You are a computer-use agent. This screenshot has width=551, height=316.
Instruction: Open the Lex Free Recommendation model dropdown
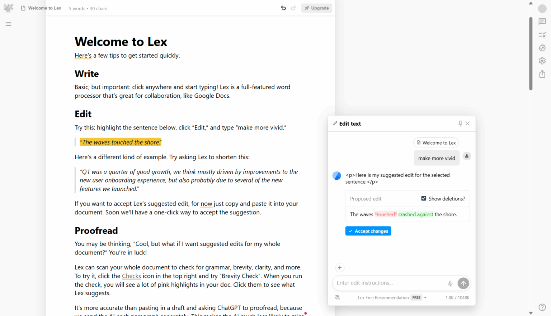click(x=425, y=297)
